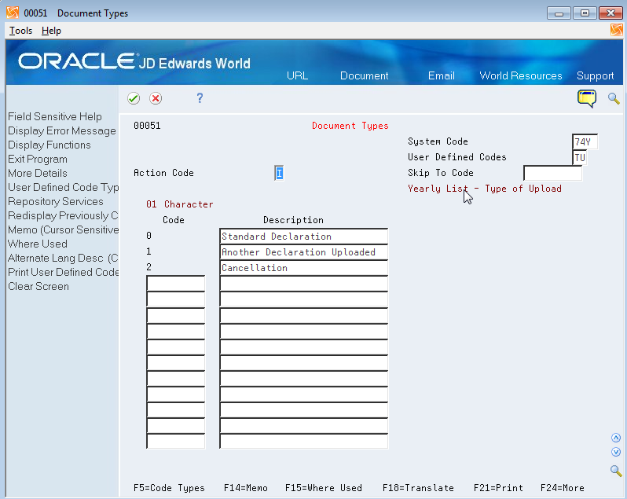Choose Exit Program in sidebar

[38, 160]
